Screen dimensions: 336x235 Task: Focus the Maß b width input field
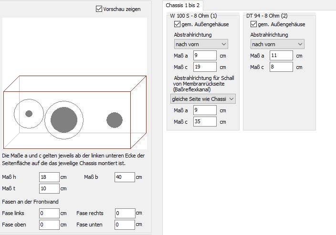click(125, 177)
